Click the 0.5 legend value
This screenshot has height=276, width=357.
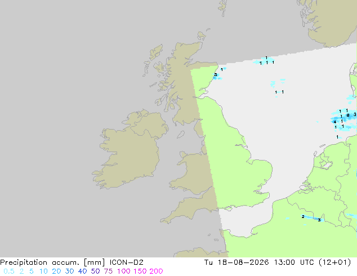pyautogui.click(x=9, y=271)
